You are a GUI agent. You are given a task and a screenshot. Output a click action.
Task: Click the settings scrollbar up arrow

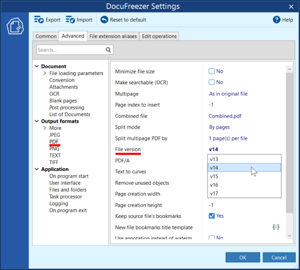(290, 69)
